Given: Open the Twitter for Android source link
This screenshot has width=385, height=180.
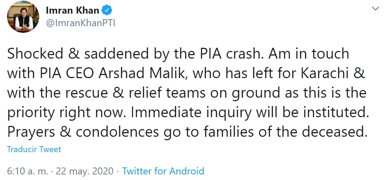Looking at the screenshot, I should click(163, 171).
